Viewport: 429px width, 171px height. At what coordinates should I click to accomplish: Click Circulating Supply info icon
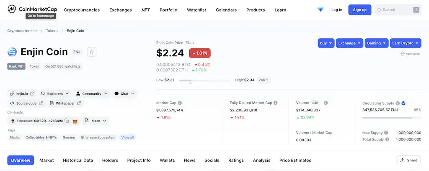coord(398,103)
